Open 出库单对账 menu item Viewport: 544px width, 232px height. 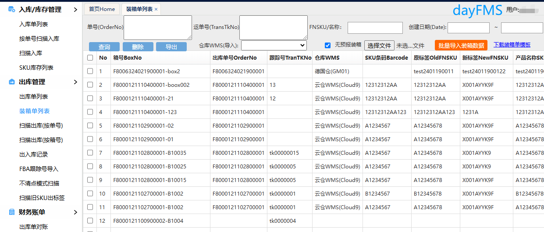[33, 227]
